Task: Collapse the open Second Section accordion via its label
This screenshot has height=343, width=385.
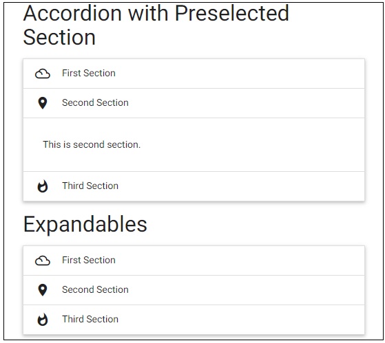Action: (95, 102)
